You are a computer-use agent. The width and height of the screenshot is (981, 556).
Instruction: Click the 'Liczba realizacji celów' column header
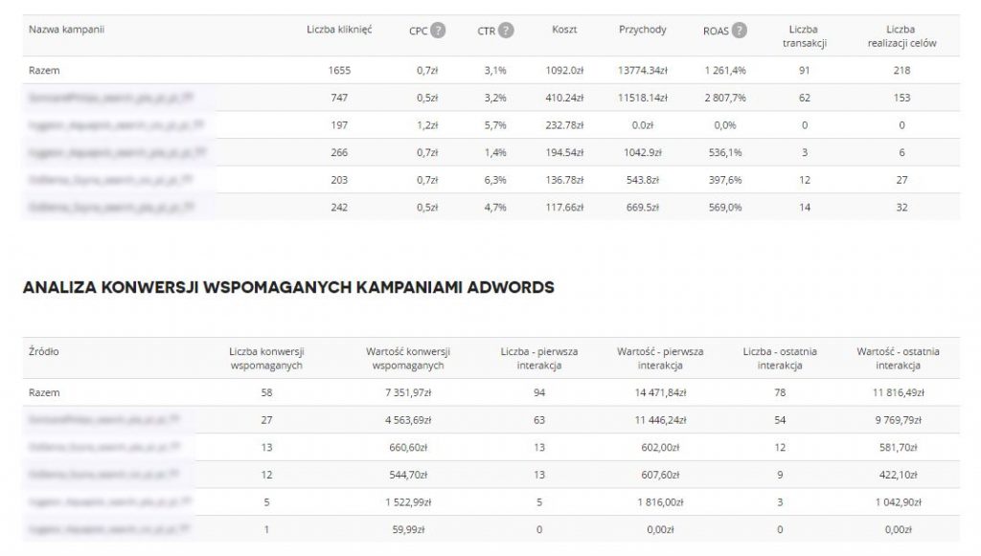(901, 36)
